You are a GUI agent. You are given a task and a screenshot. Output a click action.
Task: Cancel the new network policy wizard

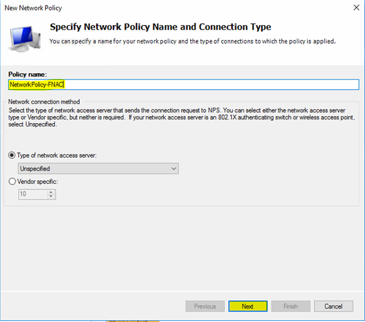coord(333,306)
